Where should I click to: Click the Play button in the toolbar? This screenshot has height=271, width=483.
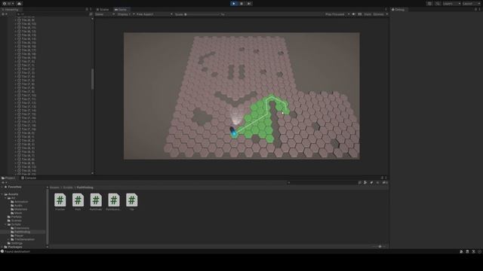[234, 3]
